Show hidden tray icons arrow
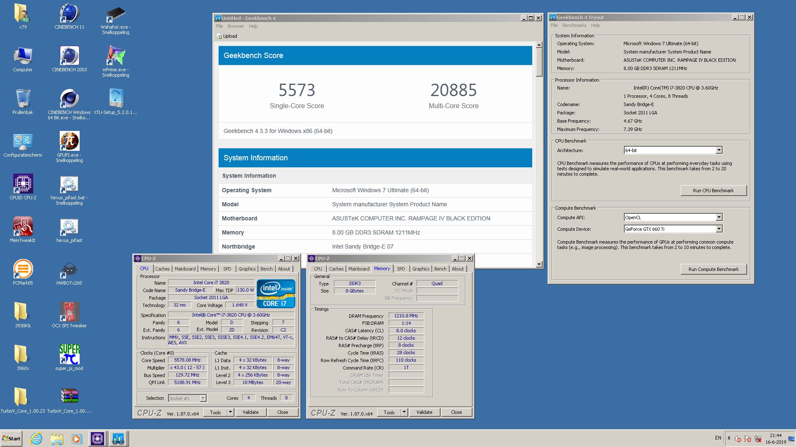Image resolution: width=796 pixels, height=447 pixels. (x=729, y=438)
